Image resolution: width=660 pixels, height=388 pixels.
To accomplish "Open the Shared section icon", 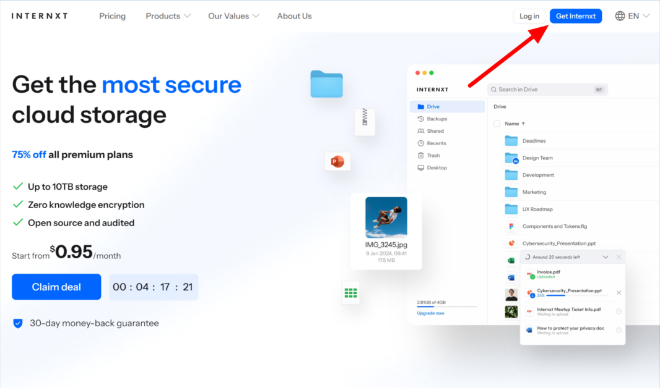I will pos(420,131).
